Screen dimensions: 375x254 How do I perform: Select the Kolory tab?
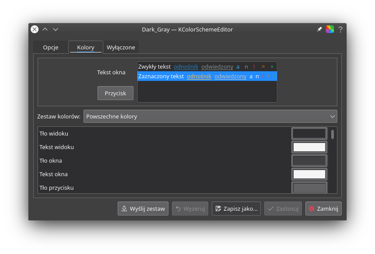point(86,47)
